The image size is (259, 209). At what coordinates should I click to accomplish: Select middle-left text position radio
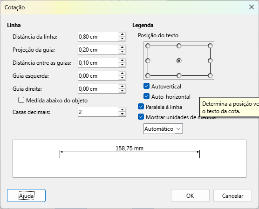pyautogui.click(x=148, y=61)
